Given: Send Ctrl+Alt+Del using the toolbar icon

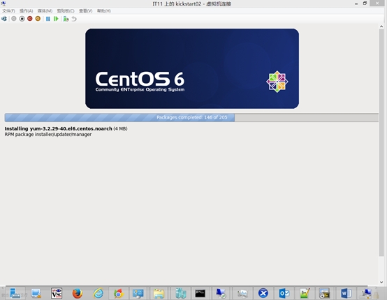Looking at the screenshot, I should (x=4, y=19).
